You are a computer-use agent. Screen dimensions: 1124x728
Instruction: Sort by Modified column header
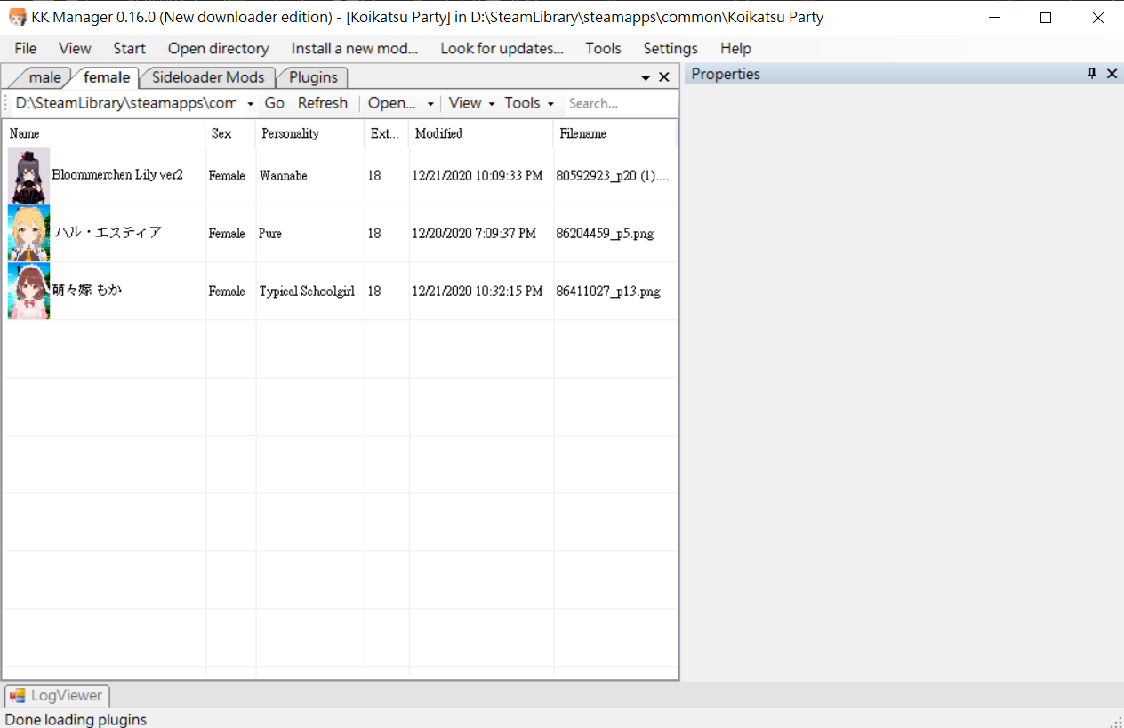click(x=481, y=133)
